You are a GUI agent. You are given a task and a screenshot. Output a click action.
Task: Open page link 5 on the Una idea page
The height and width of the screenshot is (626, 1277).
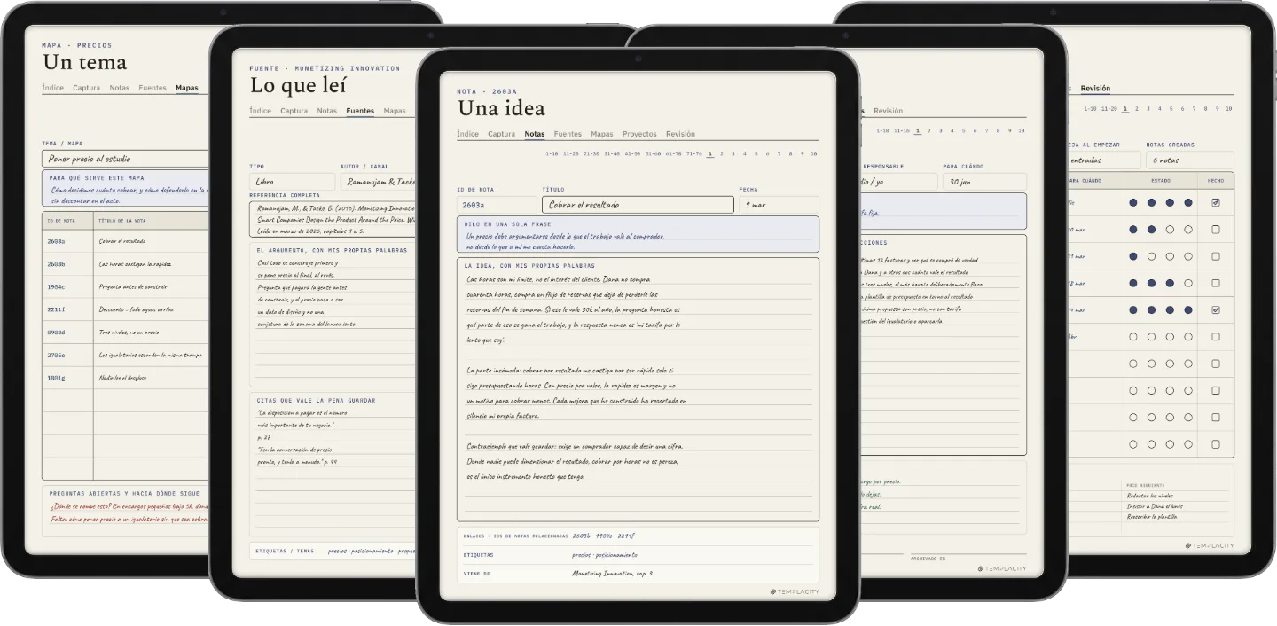pyautogui.click(x=756, y=153)
